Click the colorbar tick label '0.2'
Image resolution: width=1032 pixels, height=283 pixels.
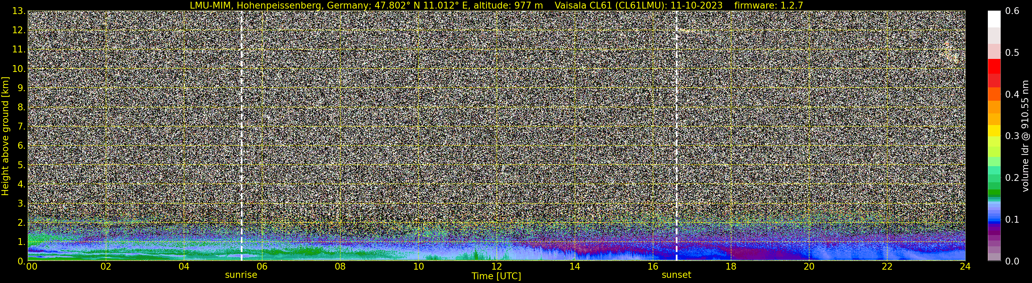tap(1012, 177)
